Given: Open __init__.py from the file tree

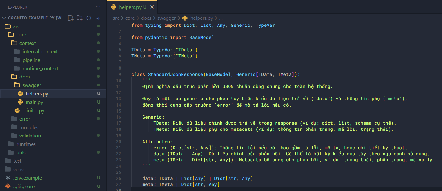Looking at the screenshot, I should coord(33,111).
